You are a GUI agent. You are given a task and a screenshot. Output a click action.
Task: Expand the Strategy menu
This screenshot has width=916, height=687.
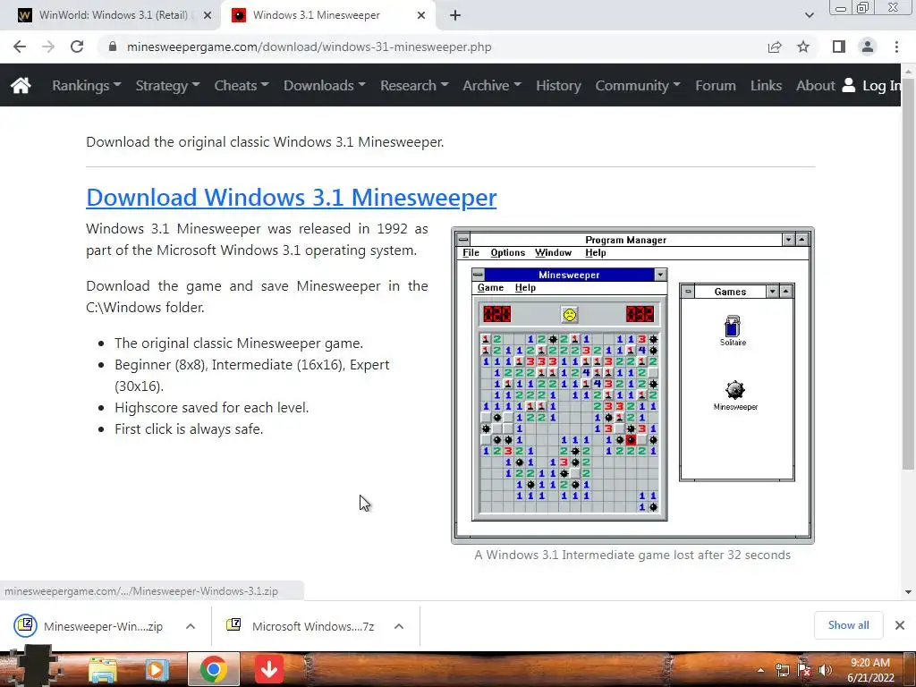coord(167,85)
